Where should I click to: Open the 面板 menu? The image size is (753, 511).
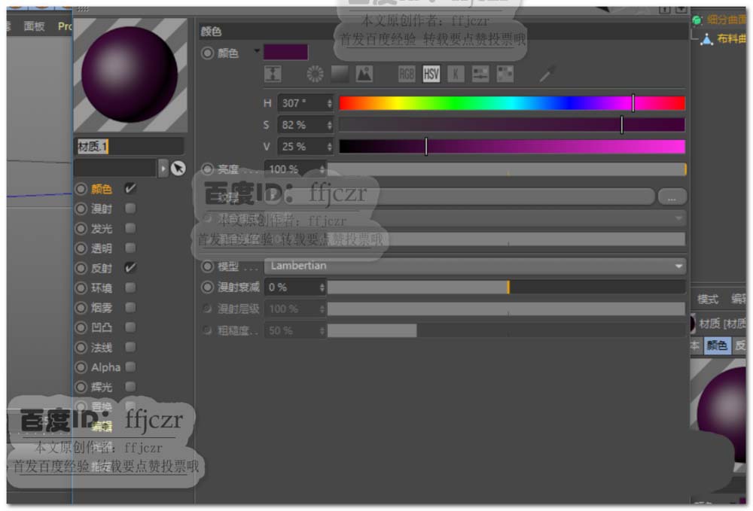click(x=34, y=26)
